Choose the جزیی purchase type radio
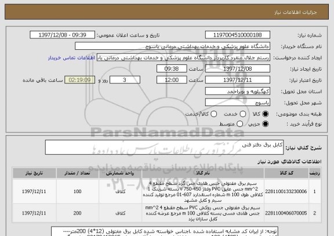The image size is (334, 236). [266, 124]
